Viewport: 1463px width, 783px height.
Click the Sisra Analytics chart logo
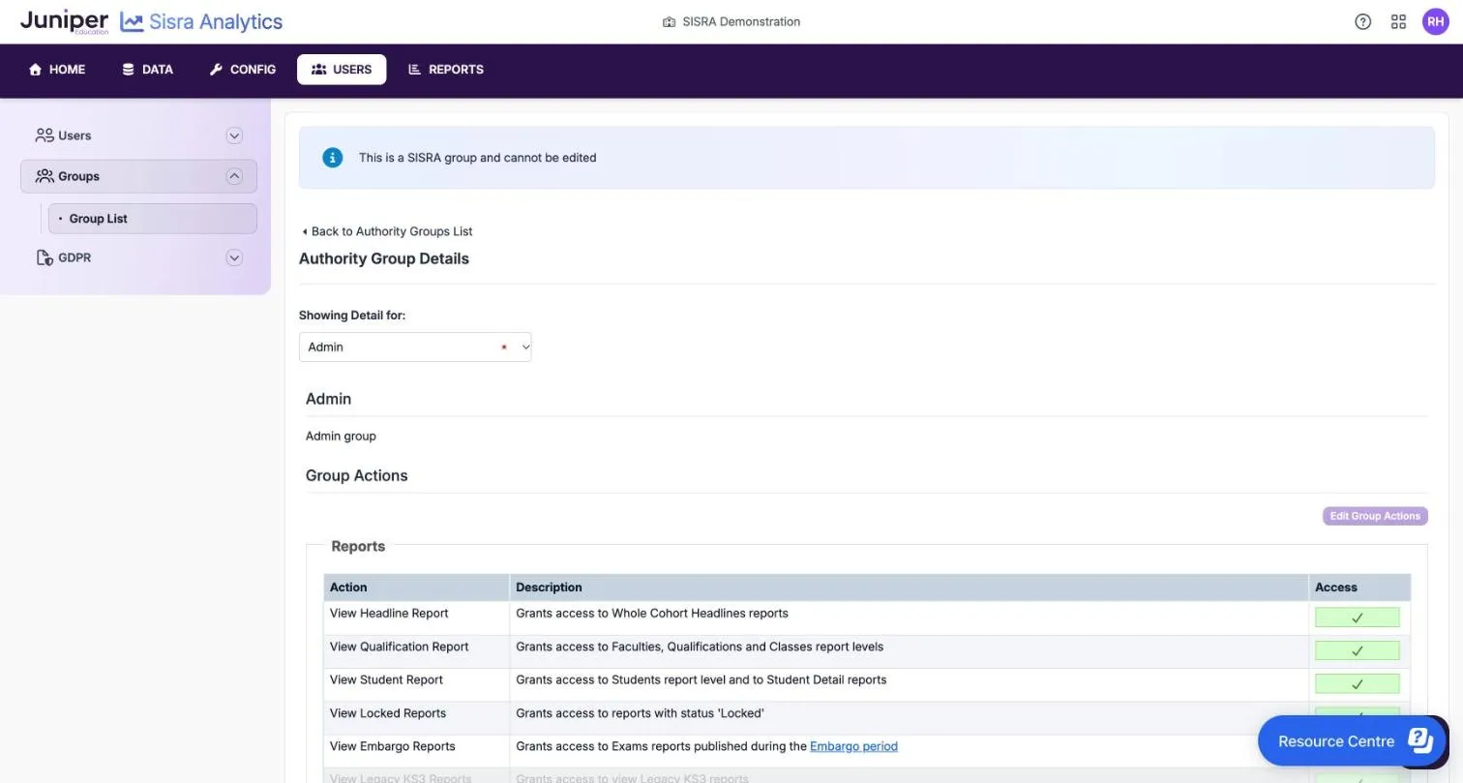click(132, 21)
